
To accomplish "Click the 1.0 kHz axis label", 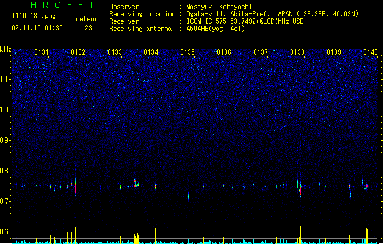I will [x=5, y=110].
